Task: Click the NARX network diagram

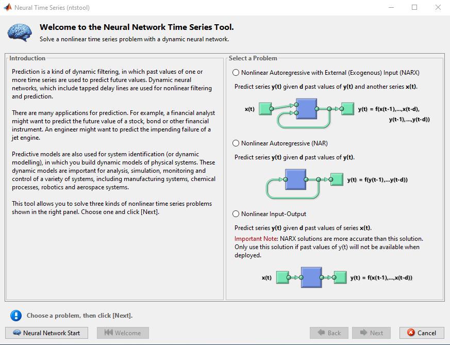Action: (x=307, y=113)
